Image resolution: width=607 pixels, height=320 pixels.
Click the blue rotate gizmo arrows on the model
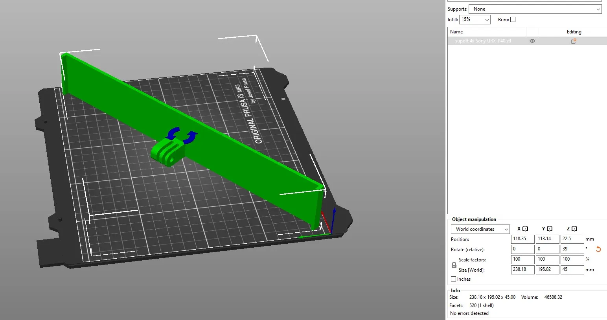pos(182,135)
